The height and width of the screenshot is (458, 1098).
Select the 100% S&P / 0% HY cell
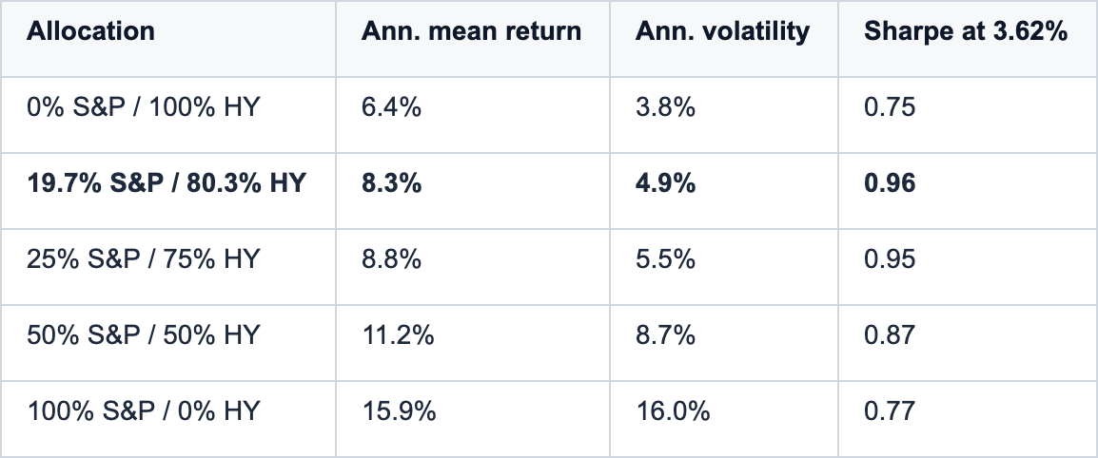tap(143, 411)
